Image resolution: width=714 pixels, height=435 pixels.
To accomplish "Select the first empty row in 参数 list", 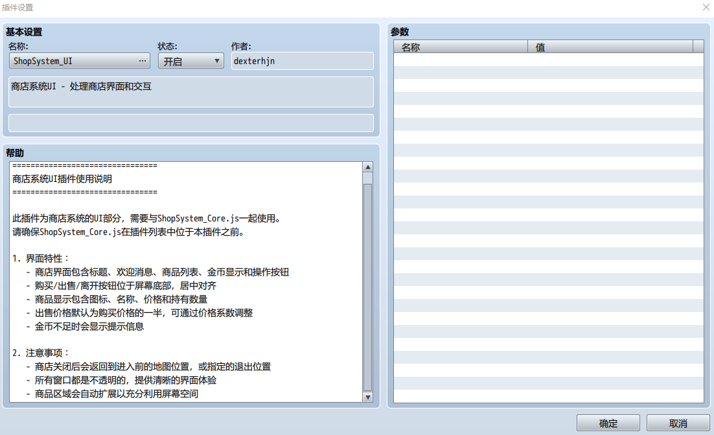I will pyautogui.click(x=549, y=60).
